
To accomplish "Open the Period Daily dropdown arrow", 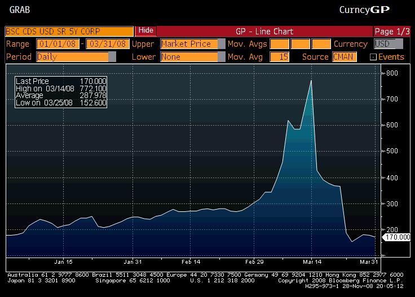I will pos(112,57).
